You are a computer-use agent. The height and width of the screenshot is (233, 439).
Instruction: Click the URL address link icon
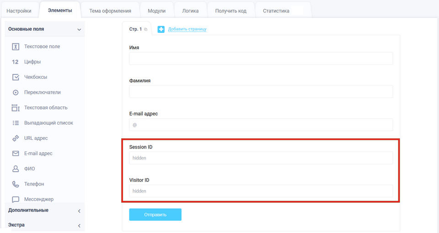tap(16, 138)
